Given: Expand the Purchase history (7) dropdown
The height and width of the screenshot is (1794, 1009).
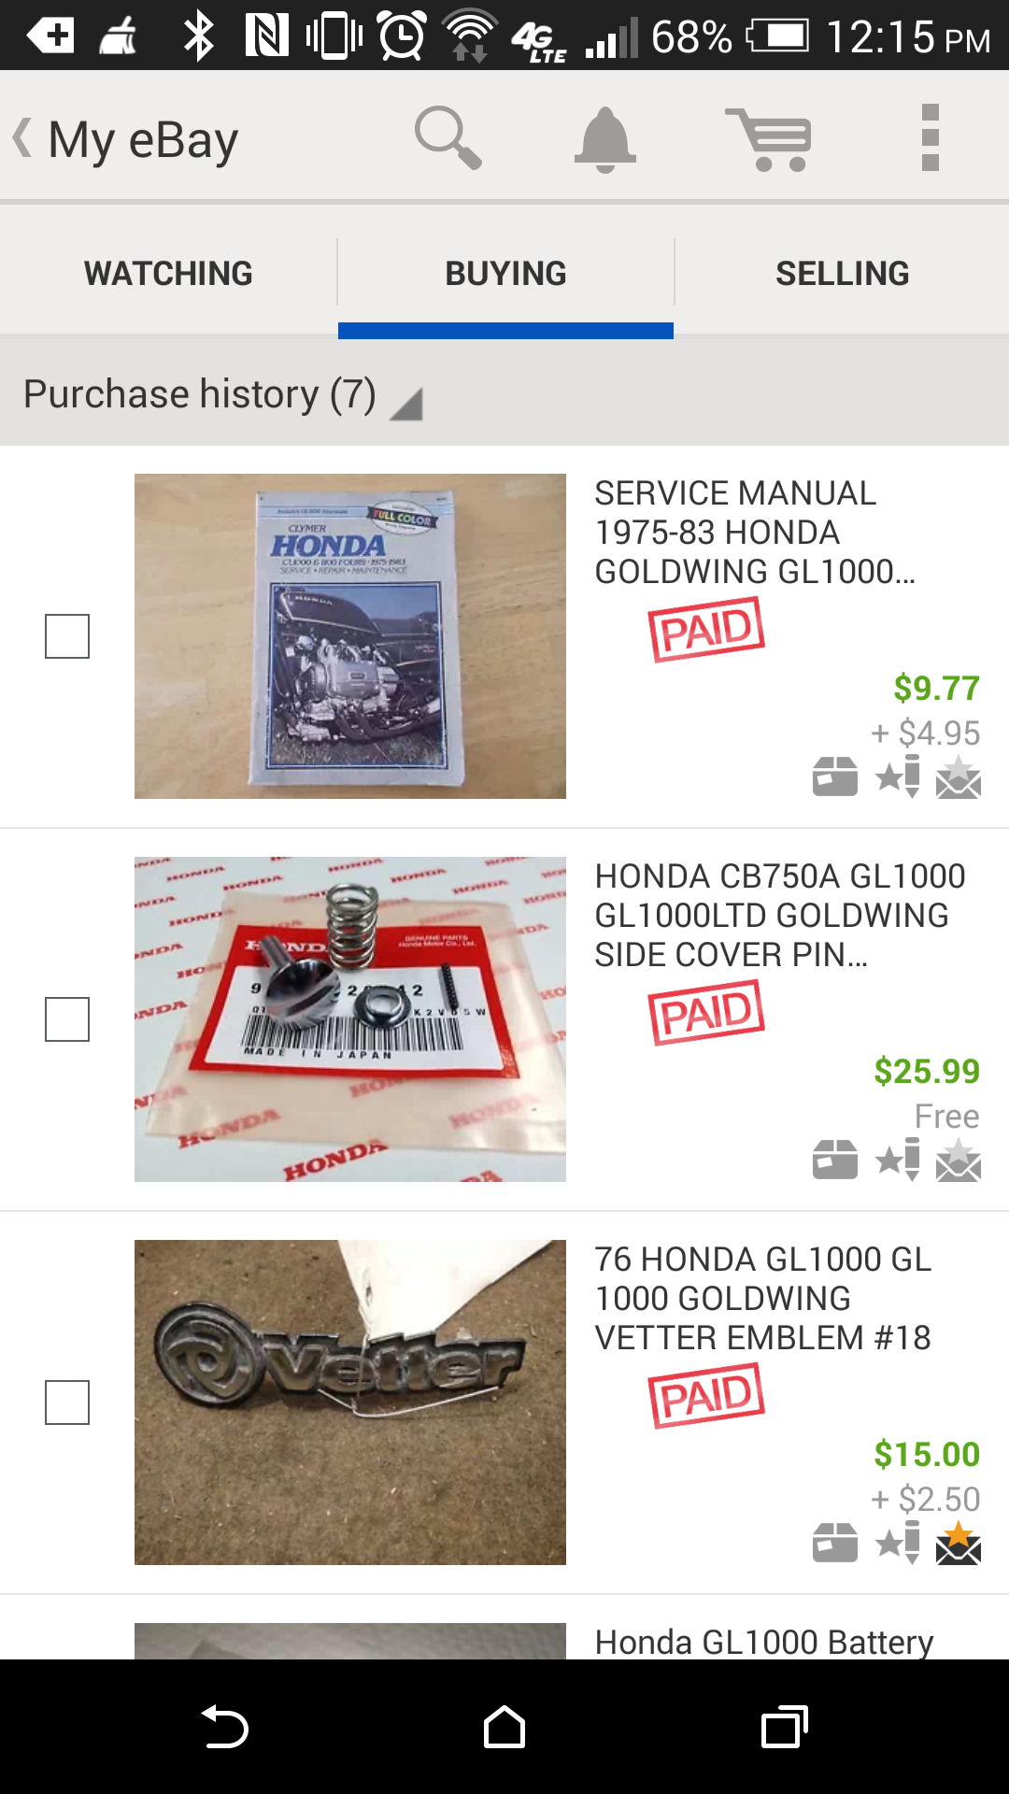Looking at the screenshot, I should [222, 394].
